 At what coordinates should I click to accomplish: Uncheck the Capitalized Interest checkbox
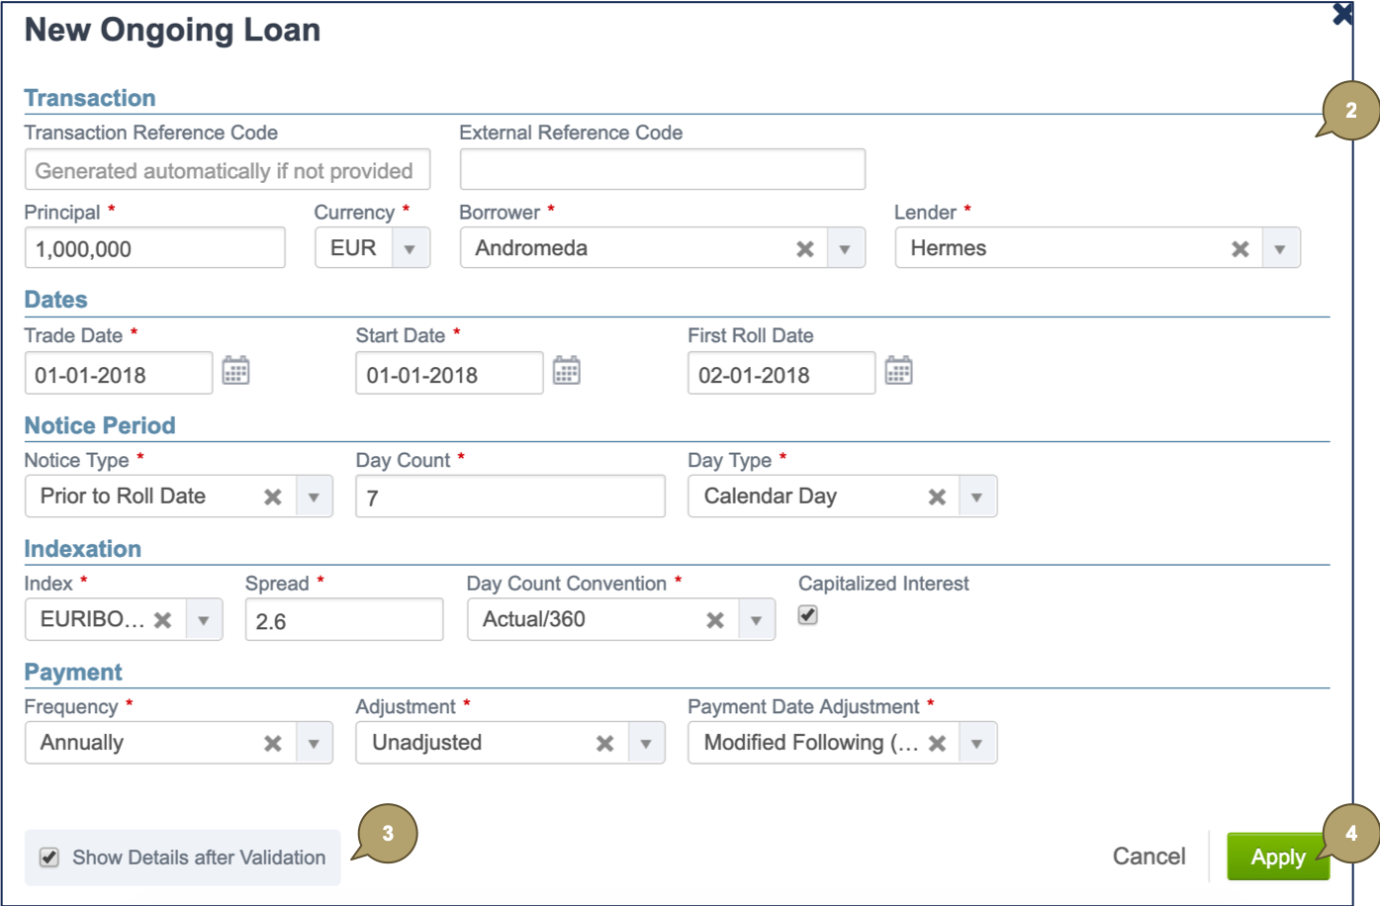click(x=806, y=614)
